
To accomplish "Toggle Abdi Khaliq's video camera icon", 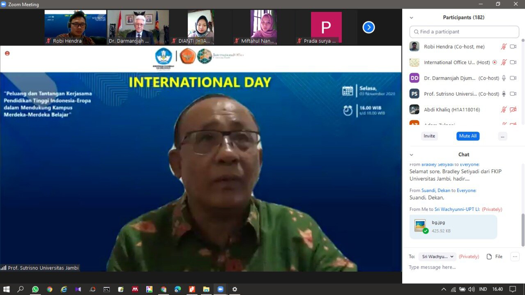I will click(513, 110).
